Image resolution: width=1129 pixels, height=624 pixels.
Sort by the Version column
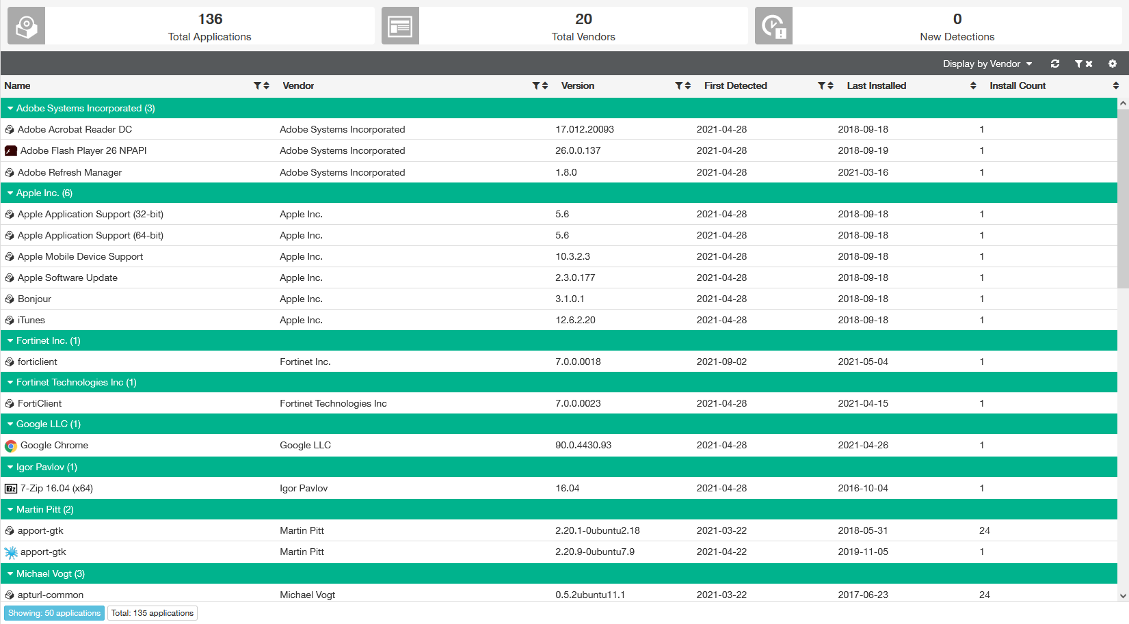point(688,85)
